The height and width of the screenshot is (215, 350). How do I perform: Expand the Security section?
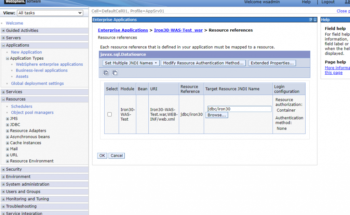click(x=3, y=169)
